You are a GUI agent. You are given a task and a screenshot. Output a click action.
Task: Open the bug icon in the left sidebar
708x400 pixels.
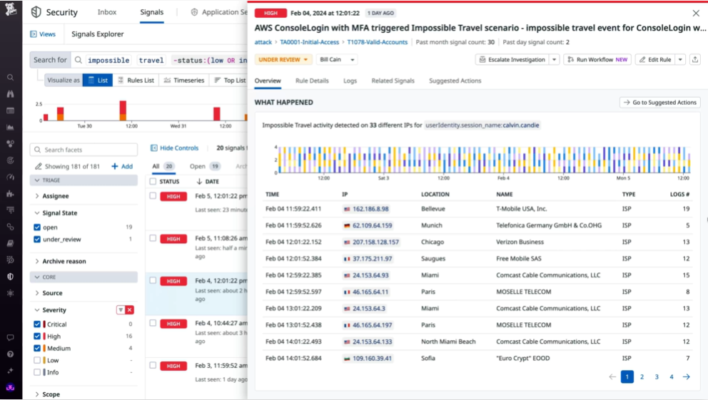[x=11, y=293]
